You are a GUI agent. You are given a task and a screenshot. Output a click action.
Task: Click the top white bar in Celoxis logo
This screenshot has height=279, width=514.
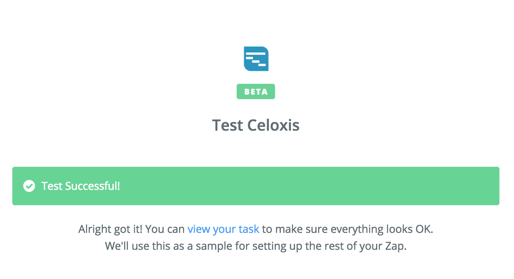255,53
